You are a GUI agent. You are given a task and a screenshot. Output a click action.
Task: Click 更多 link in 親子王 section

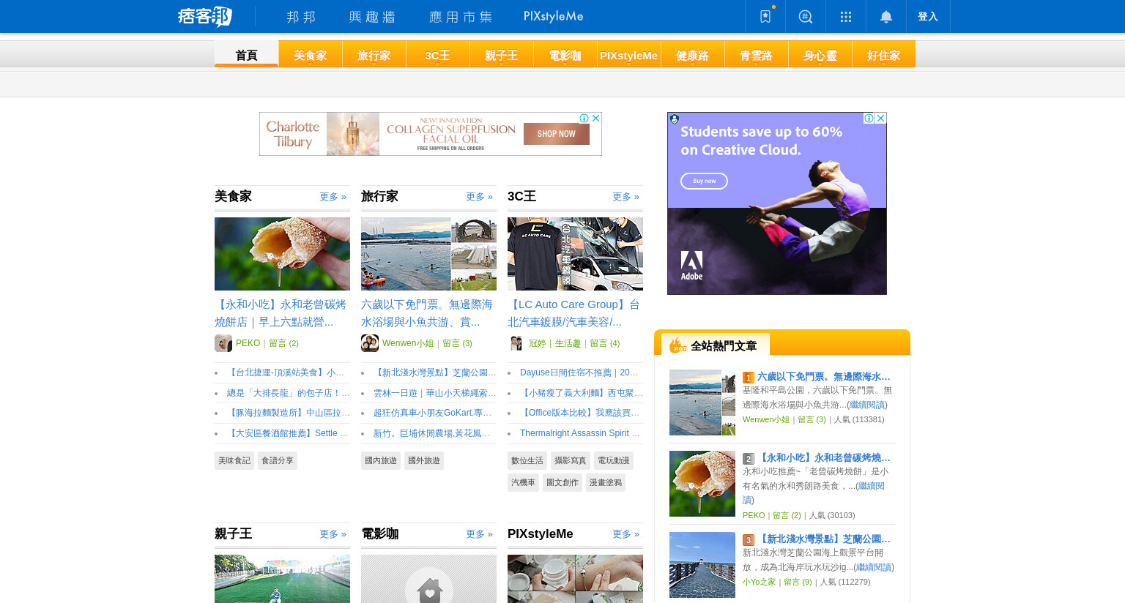333,534
